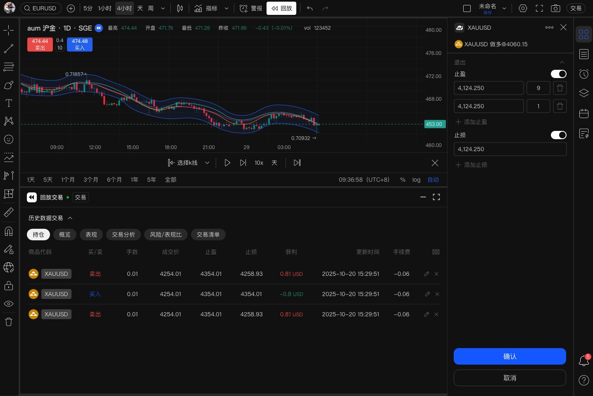The image size is (593, 396).
Task: Open layout selection square icon
Action: (467, 8)
